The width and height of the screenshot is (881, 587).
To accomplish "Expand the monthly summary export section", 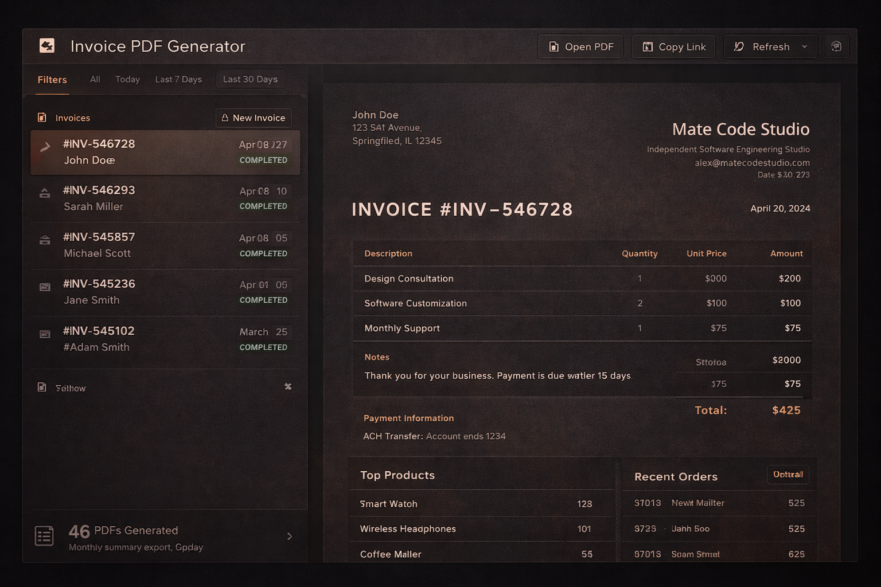I will (290, 536).
